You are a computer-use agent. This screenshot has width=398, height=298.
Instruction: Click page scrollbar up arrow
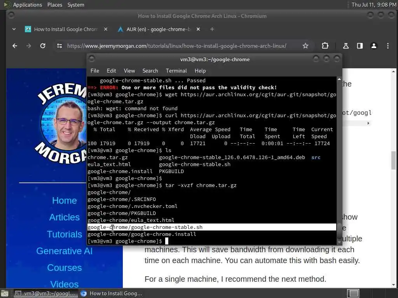(x=393, y=71)
